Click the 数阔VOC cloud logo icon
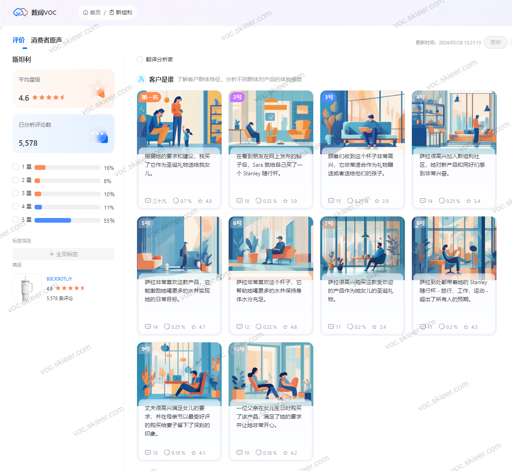Viewport: 512px width, 471px height. click(20, 12)
